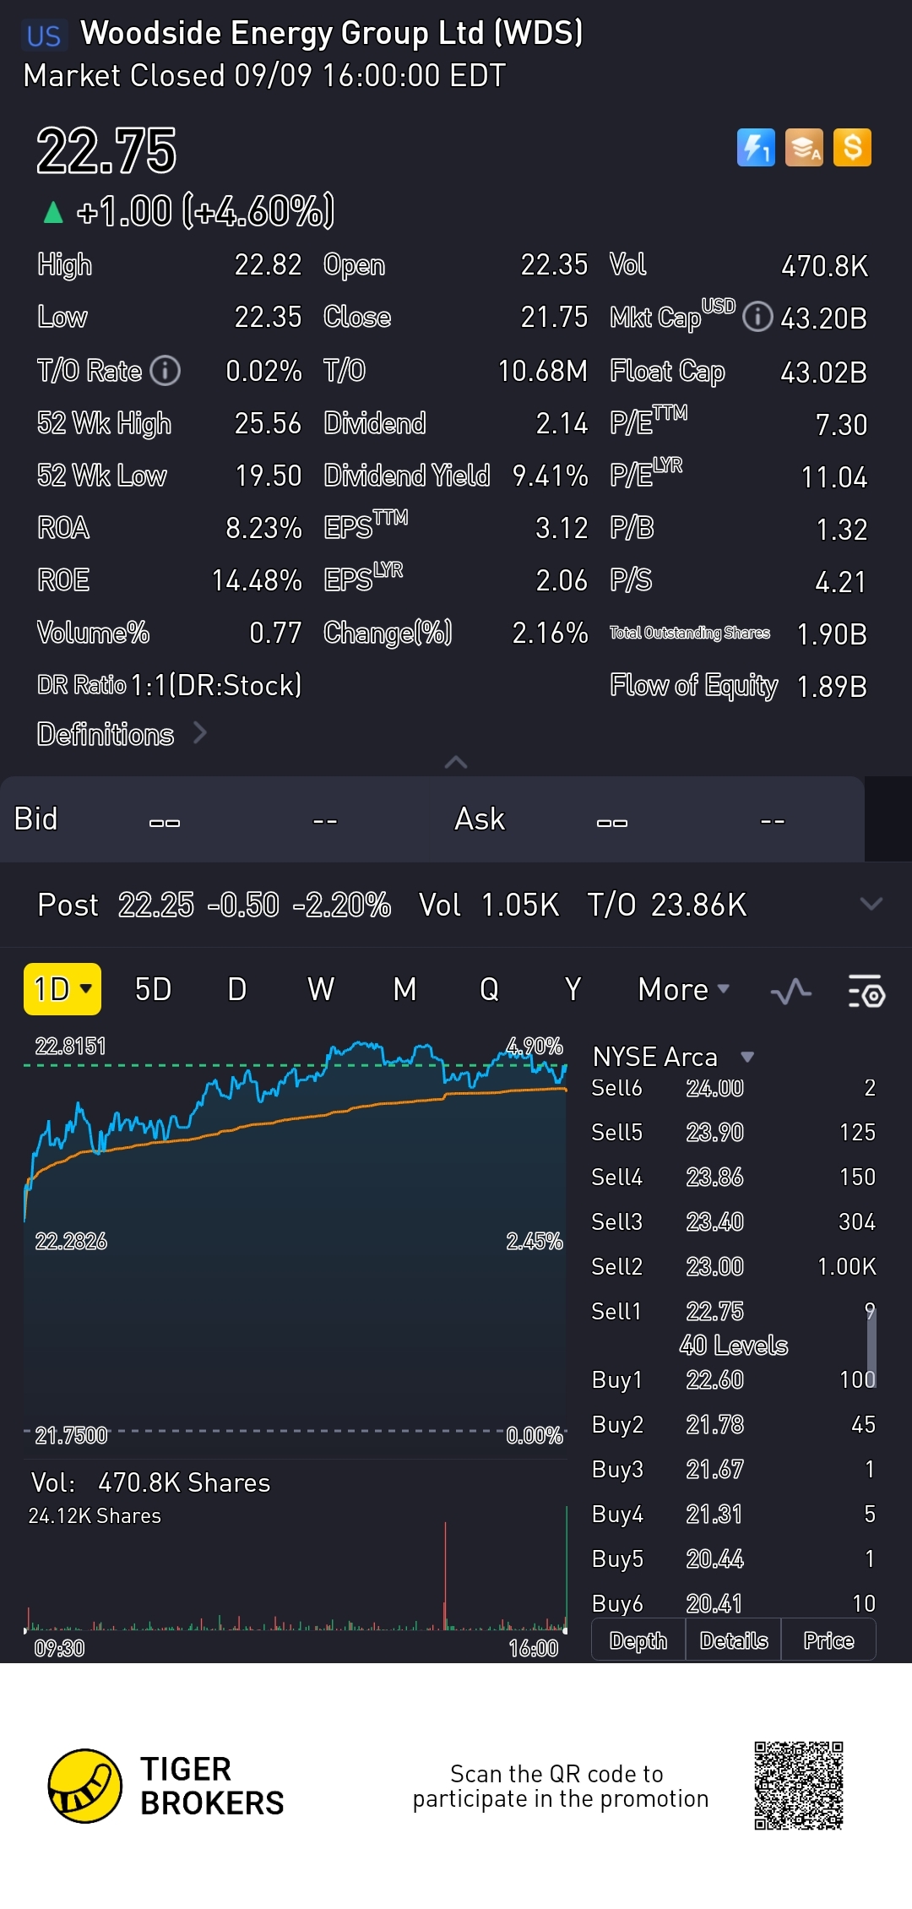Open the NYSE Arca exchange dropdown
912x1909 pixels.
pos(673,1057)
